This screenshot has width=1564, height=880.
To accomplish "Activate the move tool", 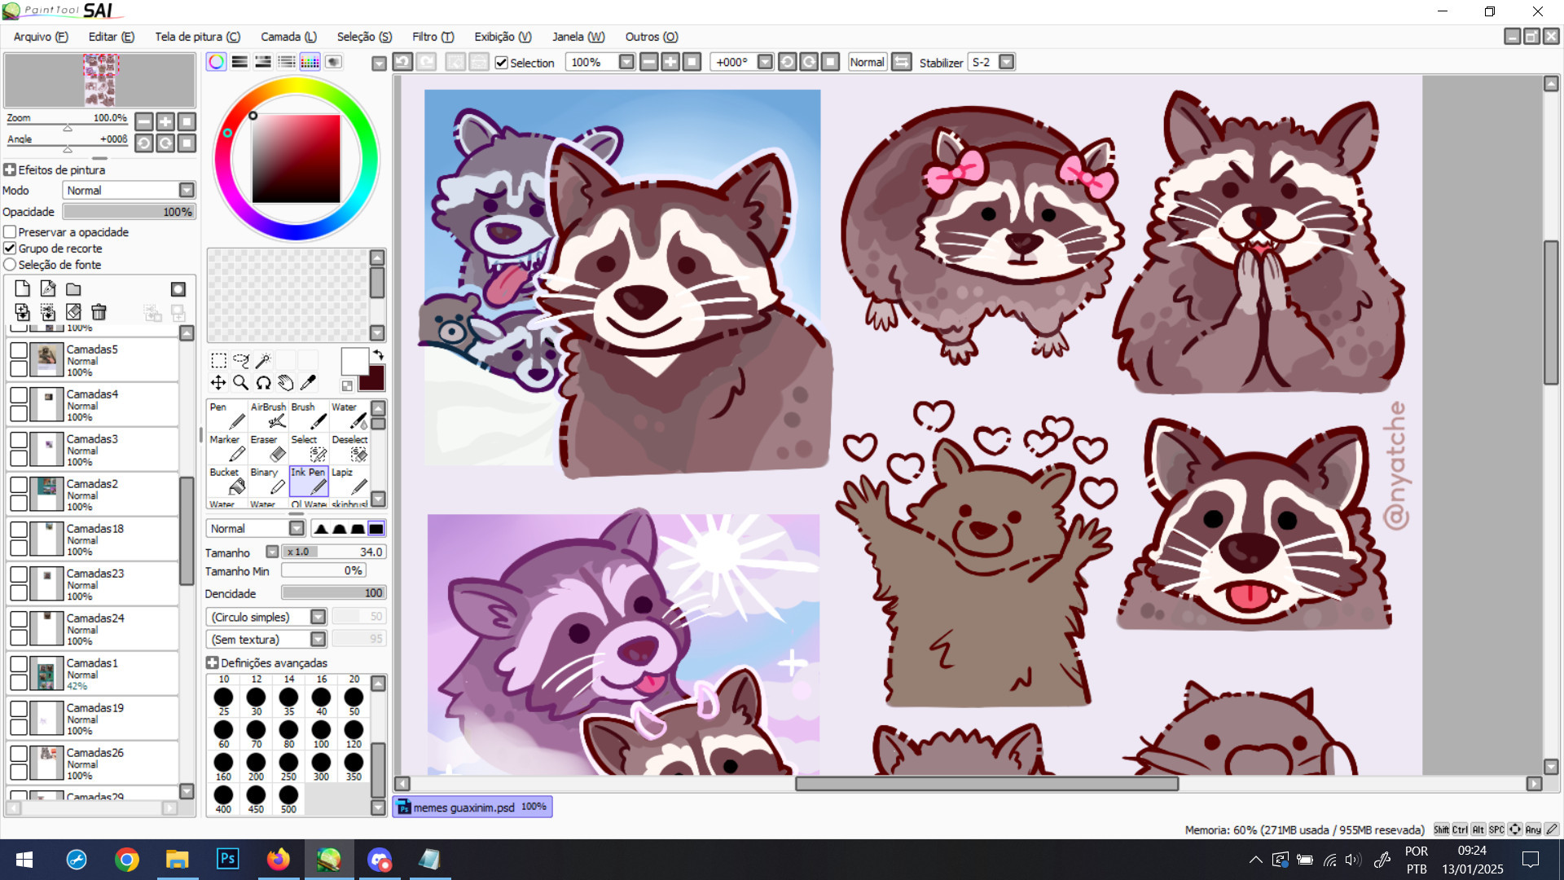I will tap(218, 382).
